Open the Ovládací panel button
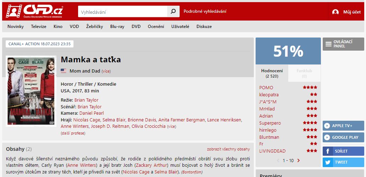 [343, 44]
